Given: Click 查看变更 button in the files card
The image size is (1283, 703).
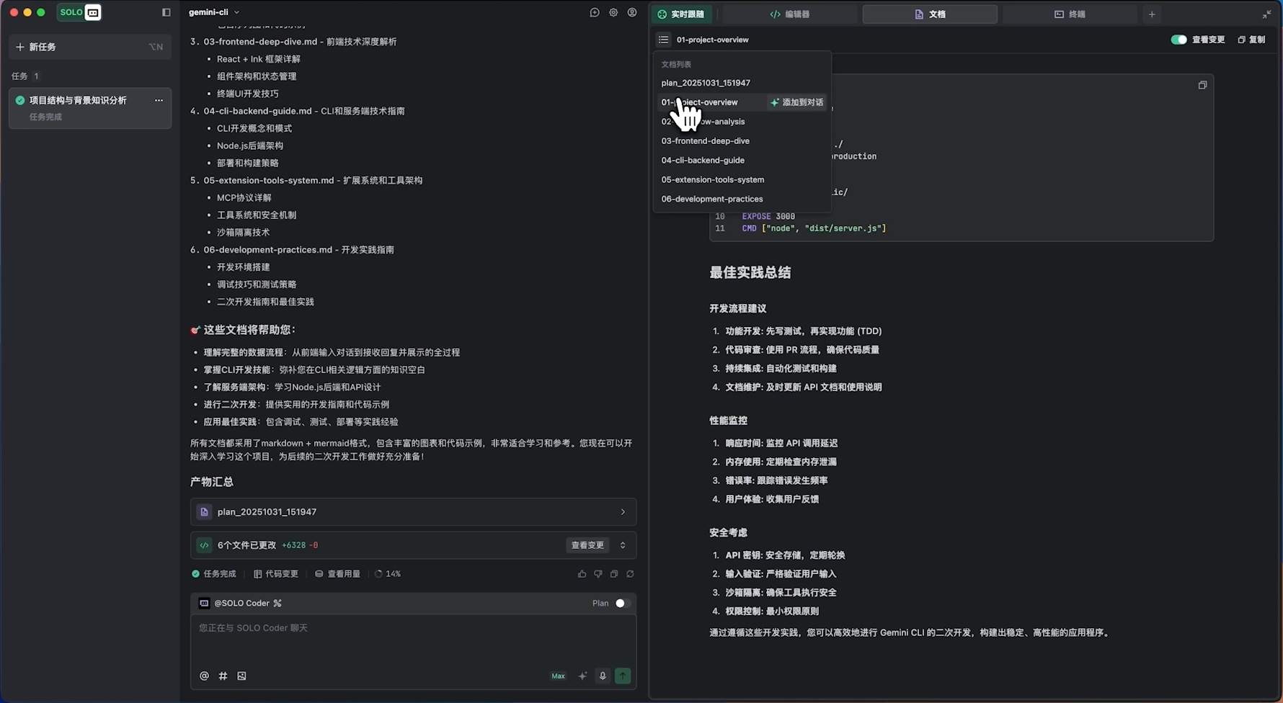Looking at the screenshot, I should click(587, 545).
